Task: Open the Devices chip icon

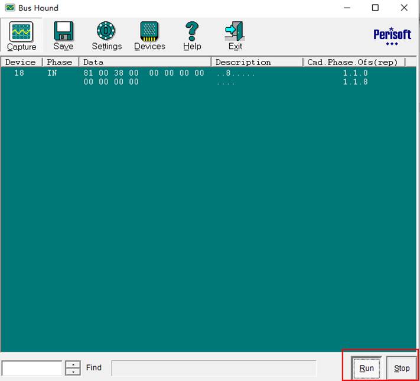Action: (x=149, y=31)
